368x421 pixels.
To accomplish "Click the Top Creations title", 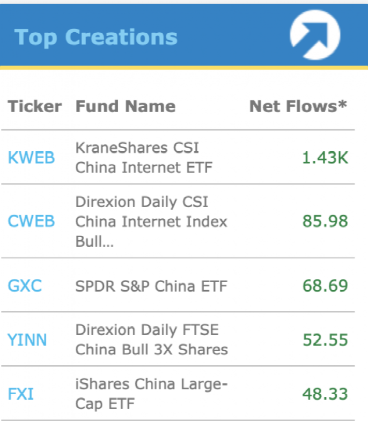I will (96, 37).
